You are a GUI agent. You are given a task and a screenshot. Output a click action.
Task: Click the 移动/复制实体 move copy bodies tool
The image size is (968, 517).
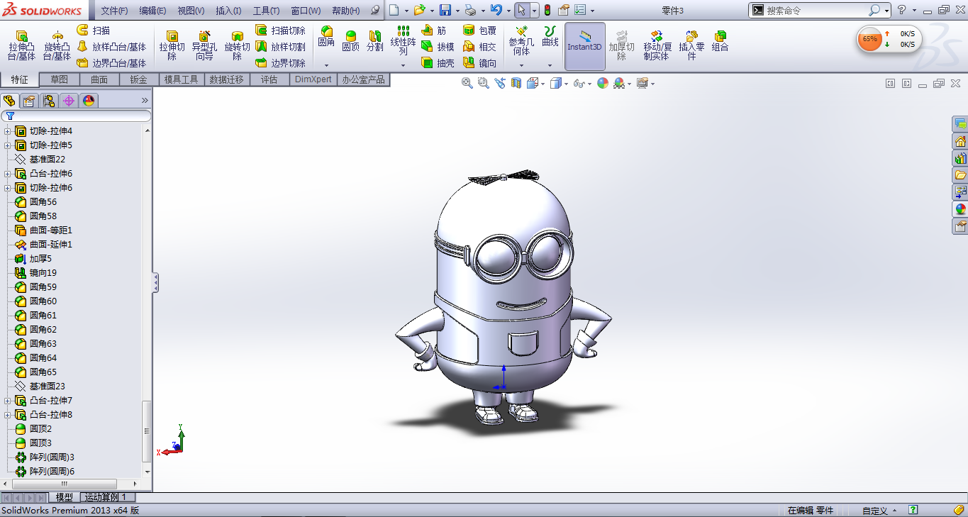657,45
